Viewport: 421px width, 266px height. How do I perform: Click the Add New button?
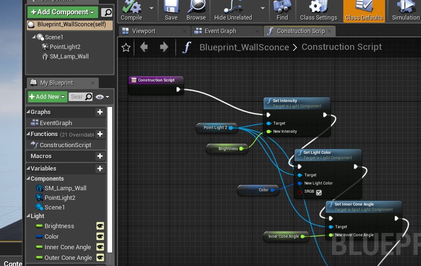47,97
